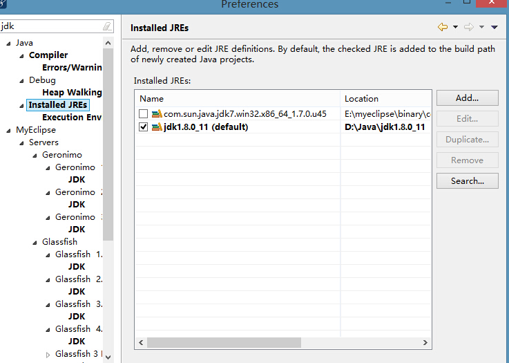Click the JRE table scroll right arrow
The height and width of the screenshot is (363, 509).
coord(425,342)
